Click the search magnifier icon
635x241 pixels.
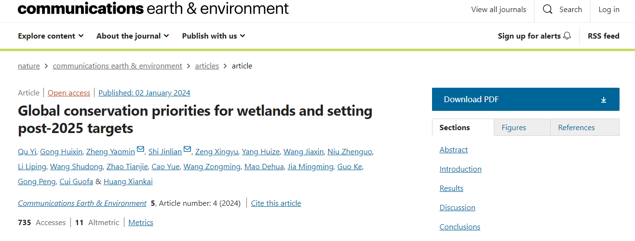point(547,10)
